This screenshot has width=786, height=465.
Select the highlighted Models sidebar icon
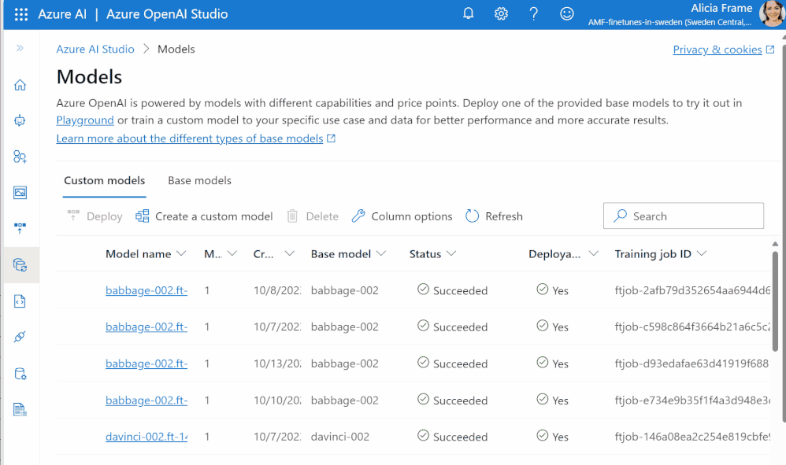coord(20,264)
